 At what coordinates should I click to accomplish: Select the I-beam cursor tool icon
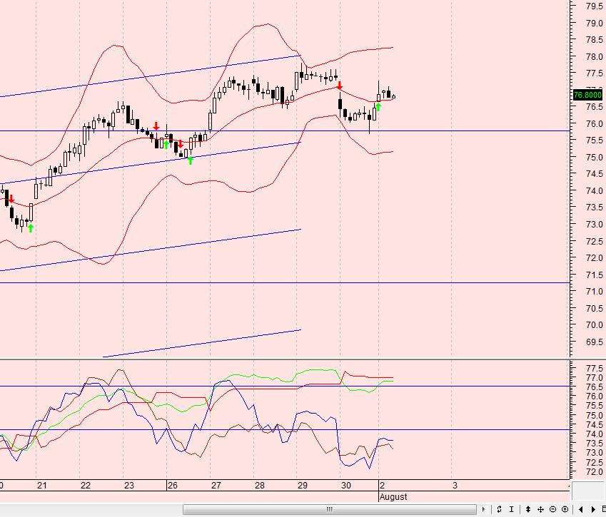click(x=512, y=509)
